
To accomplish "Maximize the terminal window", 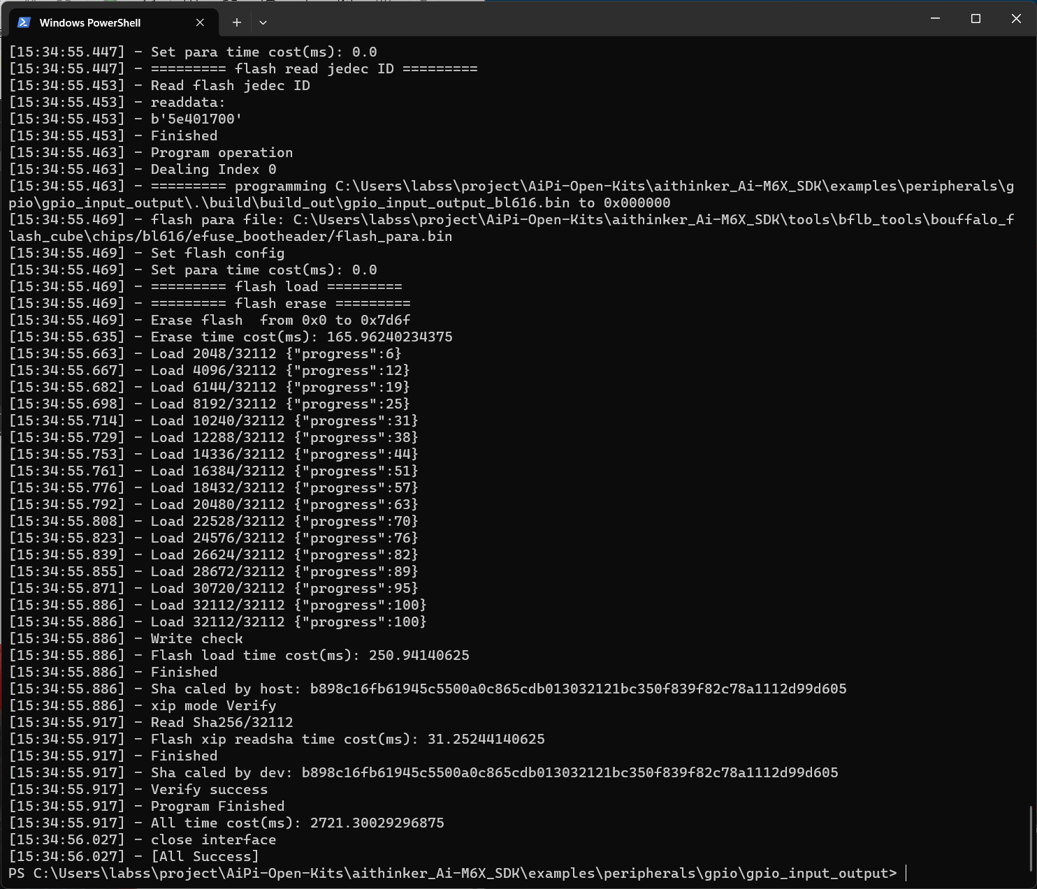I will pos(976,19).
